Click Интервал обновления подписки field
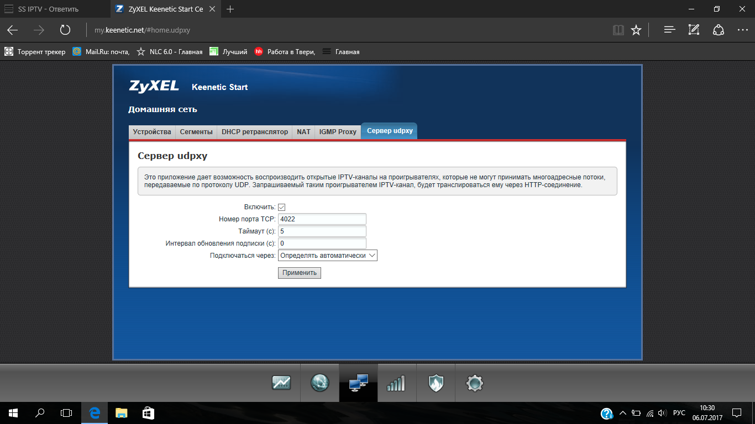Viewport: 755px width, 424px height. (x=322, y=243)
